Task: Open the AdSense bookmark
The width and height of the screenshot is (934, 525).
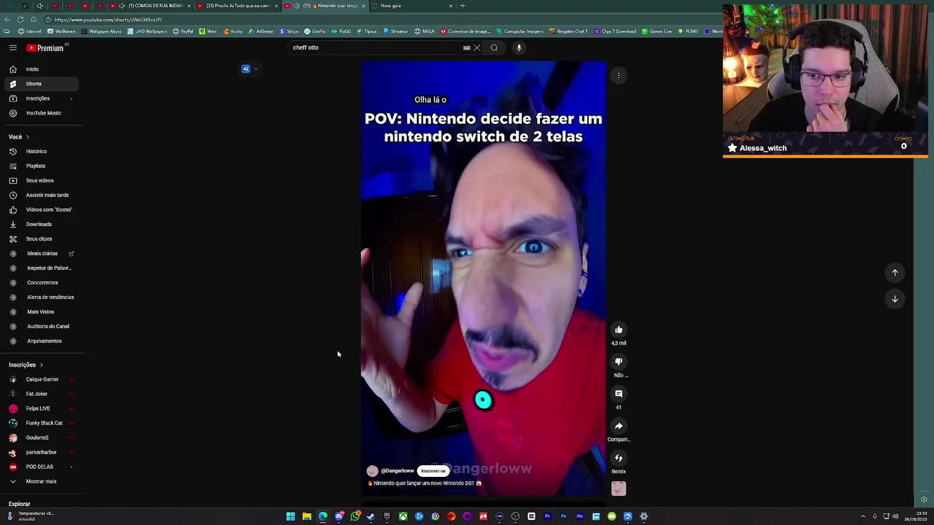Action: [x=260, y=31]
